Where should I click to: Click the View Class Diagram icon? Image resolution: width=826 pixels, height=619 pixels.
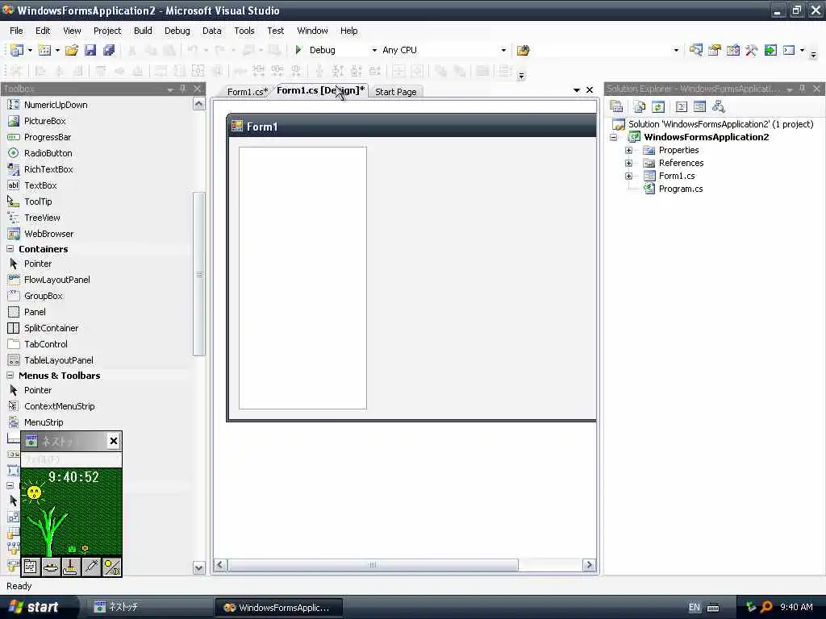(719, 107)
